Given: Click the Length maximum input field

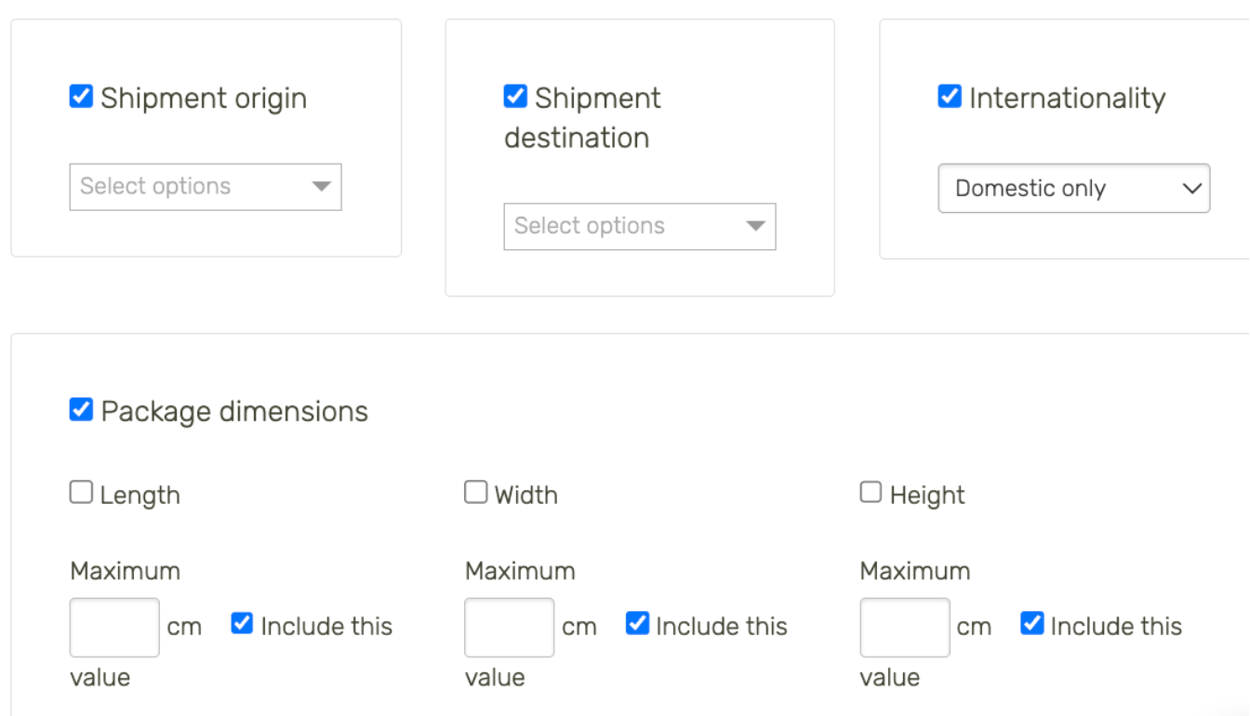Looking at the screenshot, I should (114, 628).
